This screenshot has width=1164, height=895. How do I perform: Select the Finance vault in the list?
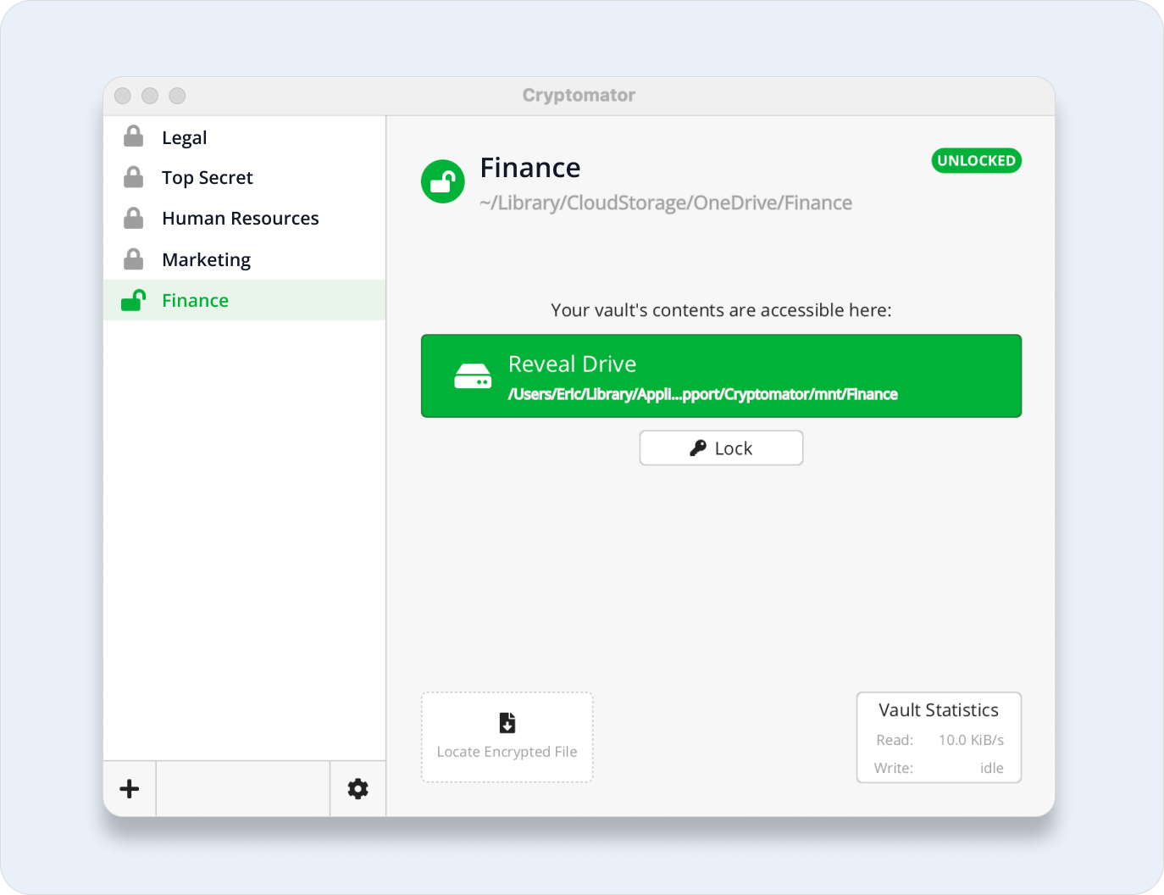click(245, 300)
